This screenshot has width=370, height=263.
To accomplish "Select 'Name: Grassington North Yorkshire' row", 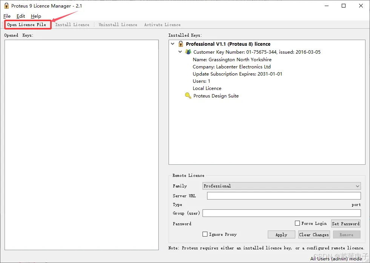I will 232,59.
